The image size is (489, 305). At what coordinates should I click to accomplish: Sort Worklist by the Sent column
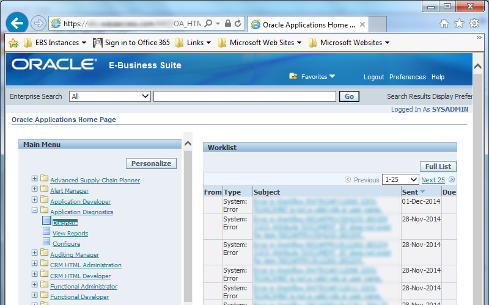(x=413, y=192)
